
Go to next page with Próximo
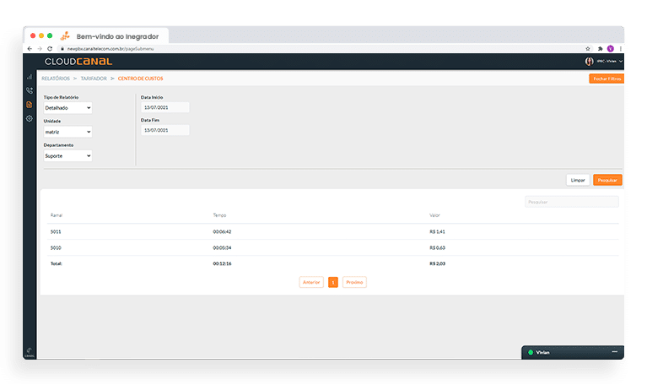pos(354,282)
